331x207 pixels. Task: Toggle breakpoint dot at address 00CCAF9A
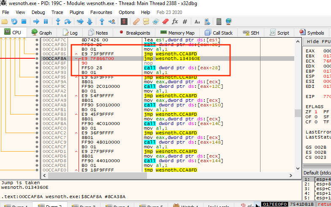(x=37, y=82)
